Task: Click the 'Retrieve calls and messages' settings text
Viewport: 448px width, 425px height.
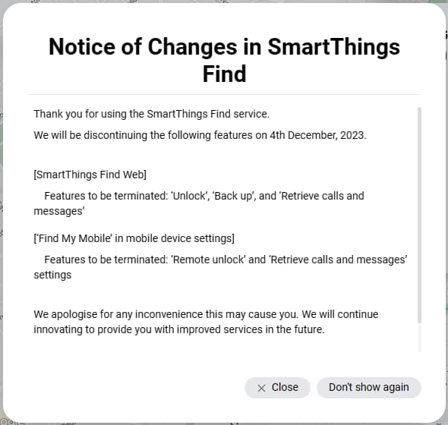Action: coord(338,260)
